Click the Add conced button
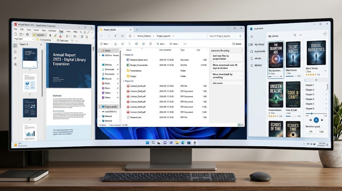Image resolution: width=342 pixels, height=191 pixels. pyautogui.click(x=227, y=83)
